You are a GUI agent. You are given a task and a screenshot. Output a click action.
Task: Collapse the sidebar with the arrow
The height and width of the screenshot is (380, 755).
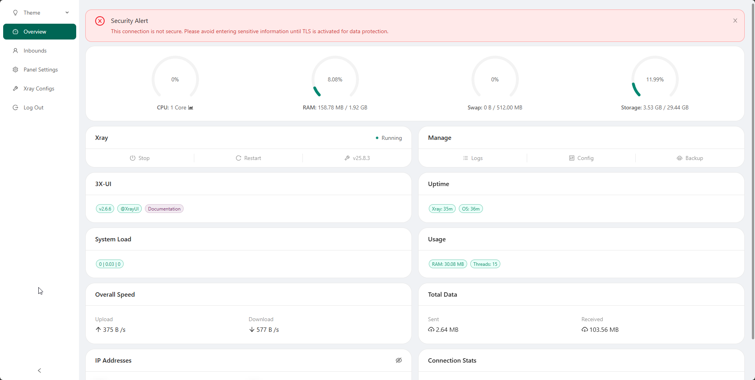point(39,371)
